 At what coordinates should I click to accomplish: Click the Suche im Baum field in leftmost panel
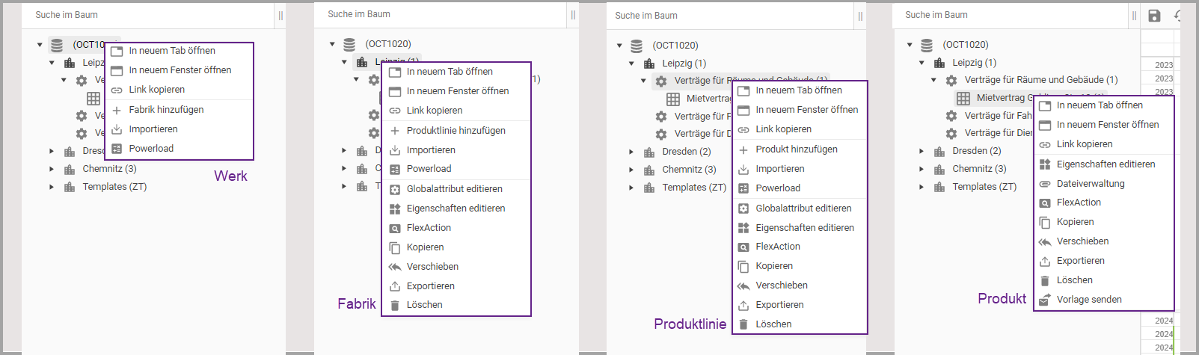150,15
